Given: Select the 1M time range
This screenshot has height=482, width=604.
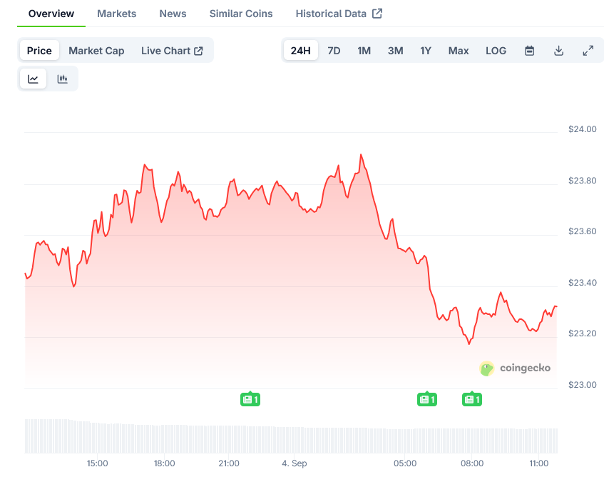Looking at the screenshot, I should point(364,51).
